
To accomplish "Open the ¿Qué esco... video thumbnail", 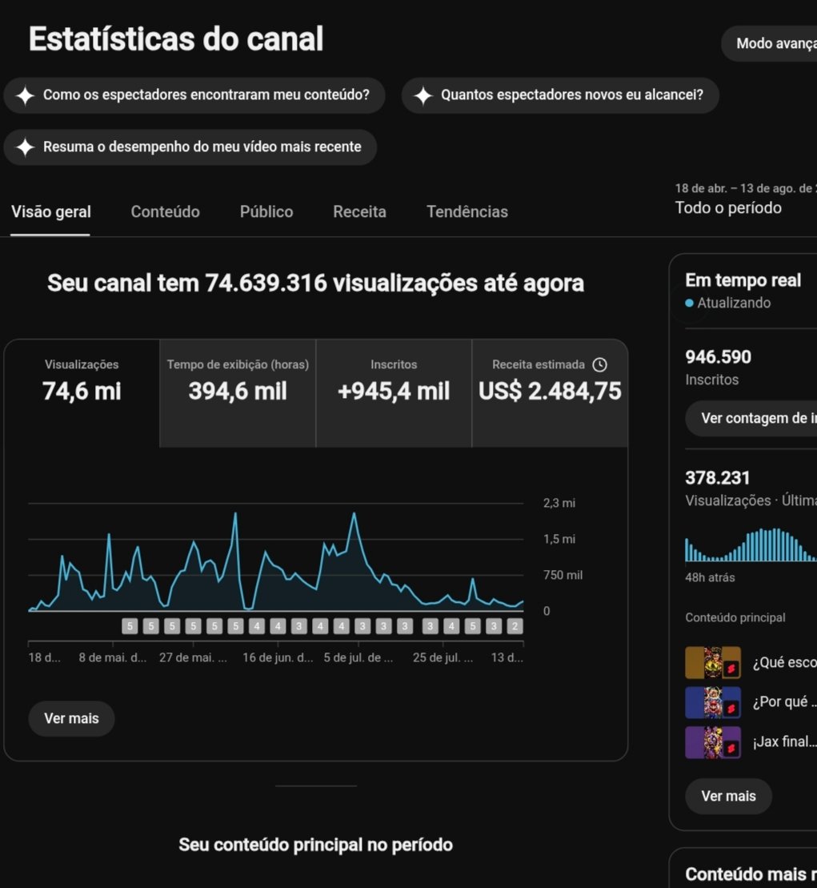I will (713, 663).
